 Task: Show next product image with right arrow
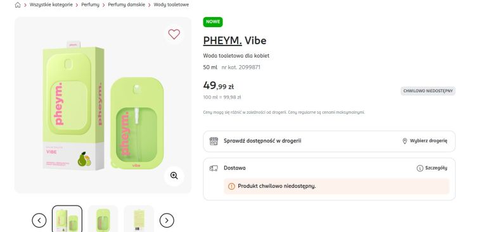click(x=167, y=220)
